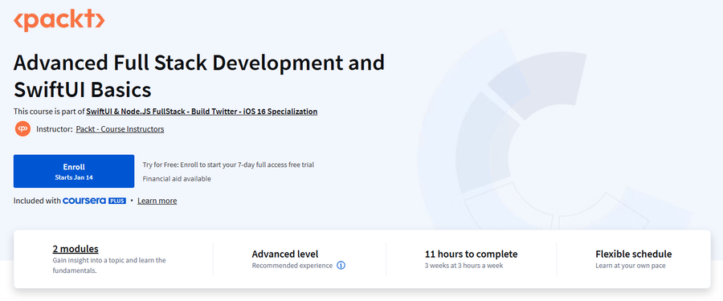Viewport: 723px width, 301px height.
Task: Click the Packt logo at top
Action: (59, 20)
